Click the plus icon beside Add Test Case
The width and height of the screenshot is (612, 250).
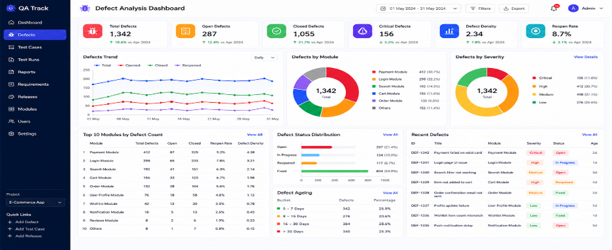(x=10, y=229)
